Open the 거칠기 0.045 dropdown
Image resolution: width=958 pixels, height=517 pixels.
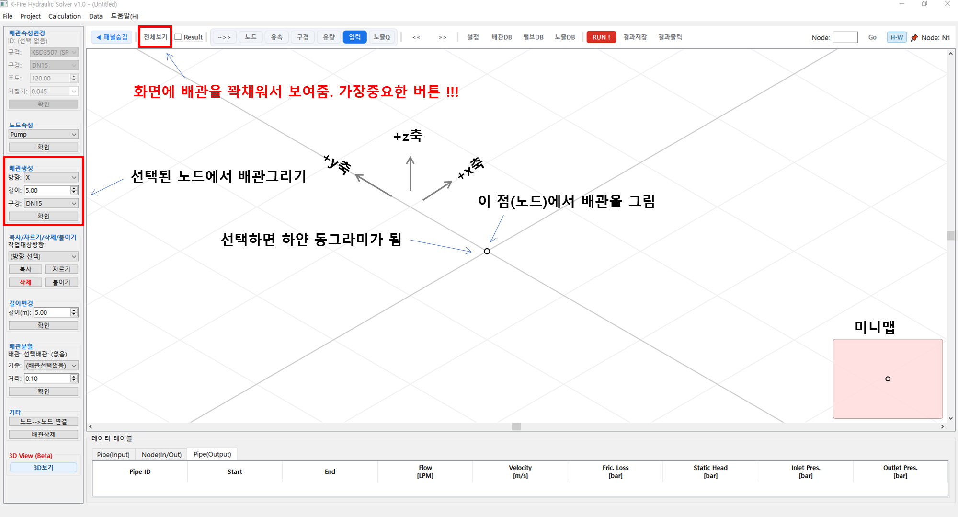(x=54, y=91)
